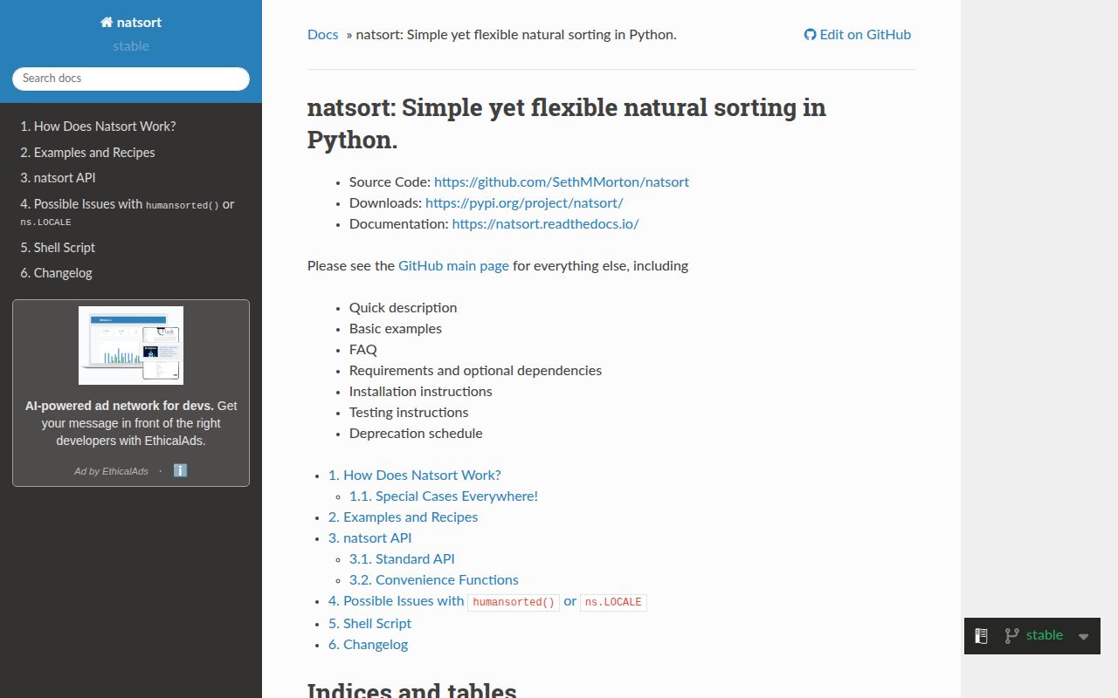
Task: Follow the Docs breadcrumb link
Action: [322, 35]
